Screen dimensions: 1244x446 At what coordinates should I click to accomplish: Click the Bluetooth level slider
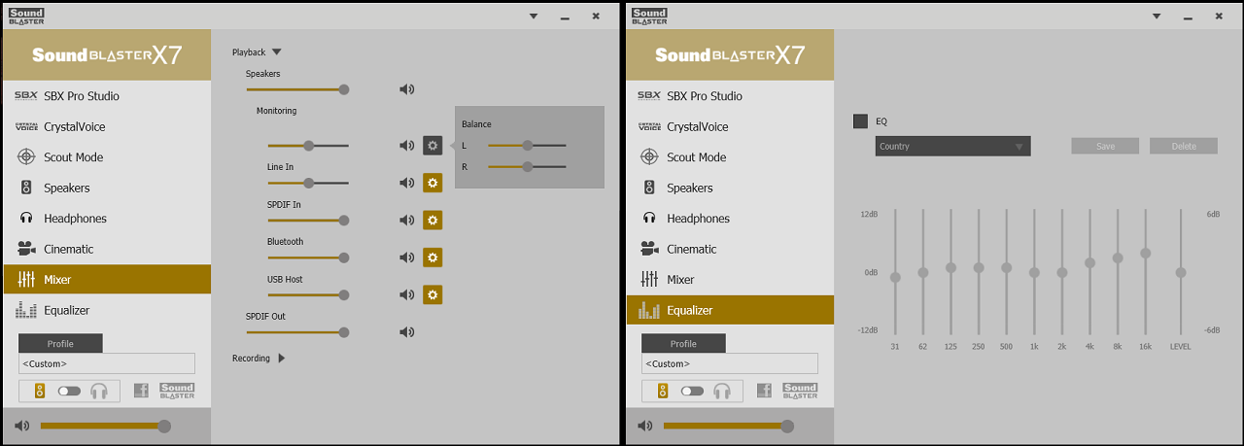pos(308,257)
